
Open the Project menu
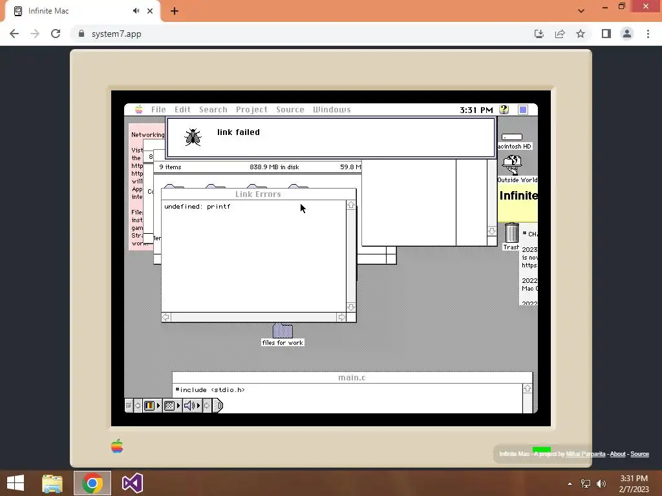[251, 110]
